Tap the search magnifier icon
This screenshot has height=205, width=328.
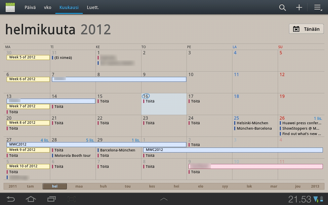tap(282, 7)
